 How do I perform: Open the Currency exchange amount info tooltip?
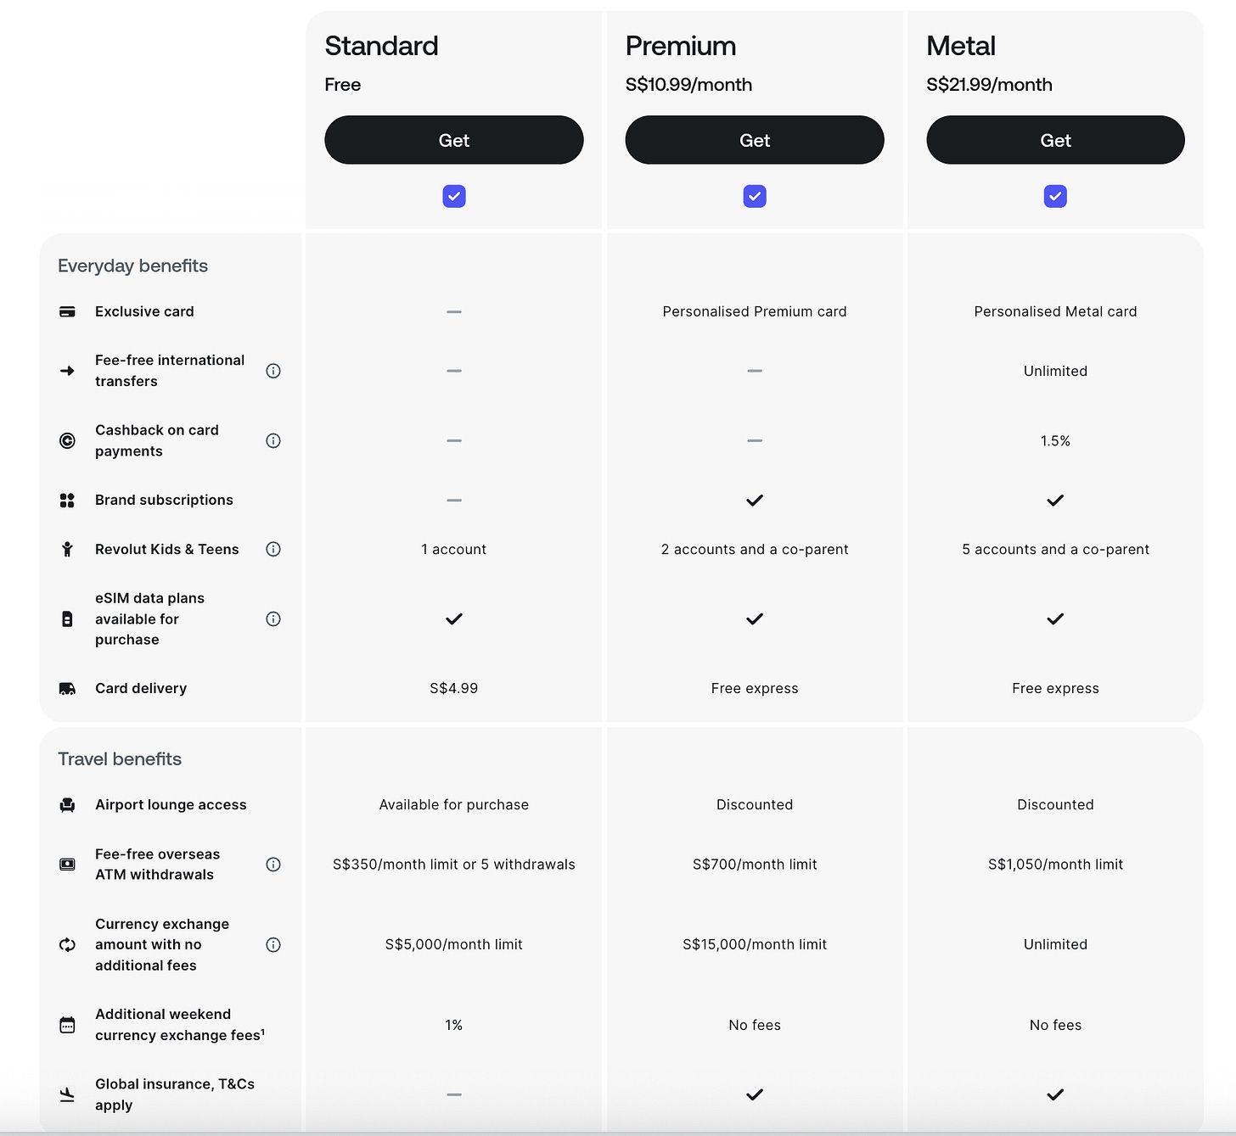pyautogui.click(x=273, y=944)
